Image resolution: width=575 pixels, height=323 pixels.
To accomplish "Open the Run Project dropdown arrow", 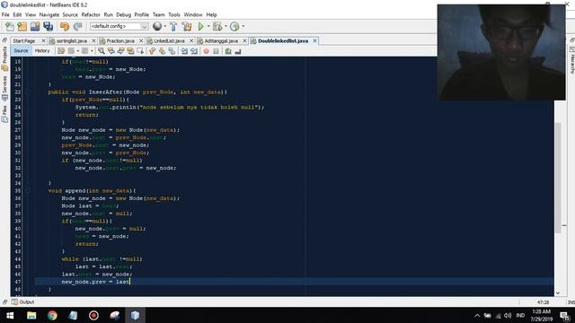I will click(x=208, y=26).
